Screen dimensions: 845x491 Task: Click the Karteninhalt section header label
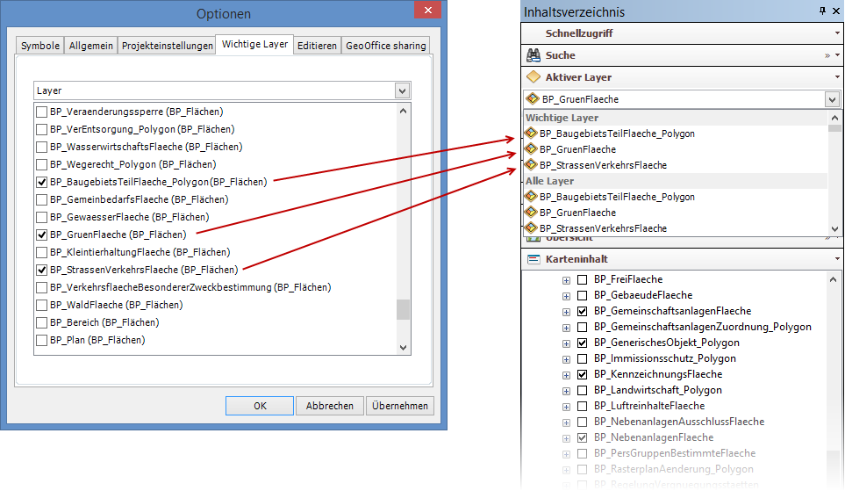(x=576, y=259)
